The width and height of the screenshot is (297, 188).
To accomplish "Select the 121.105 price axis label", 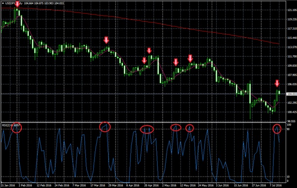I will click(292, 10).
